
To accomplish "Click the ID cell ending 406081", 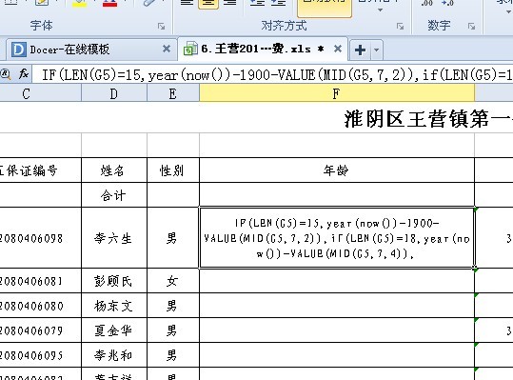I will [x=40, y=281].
